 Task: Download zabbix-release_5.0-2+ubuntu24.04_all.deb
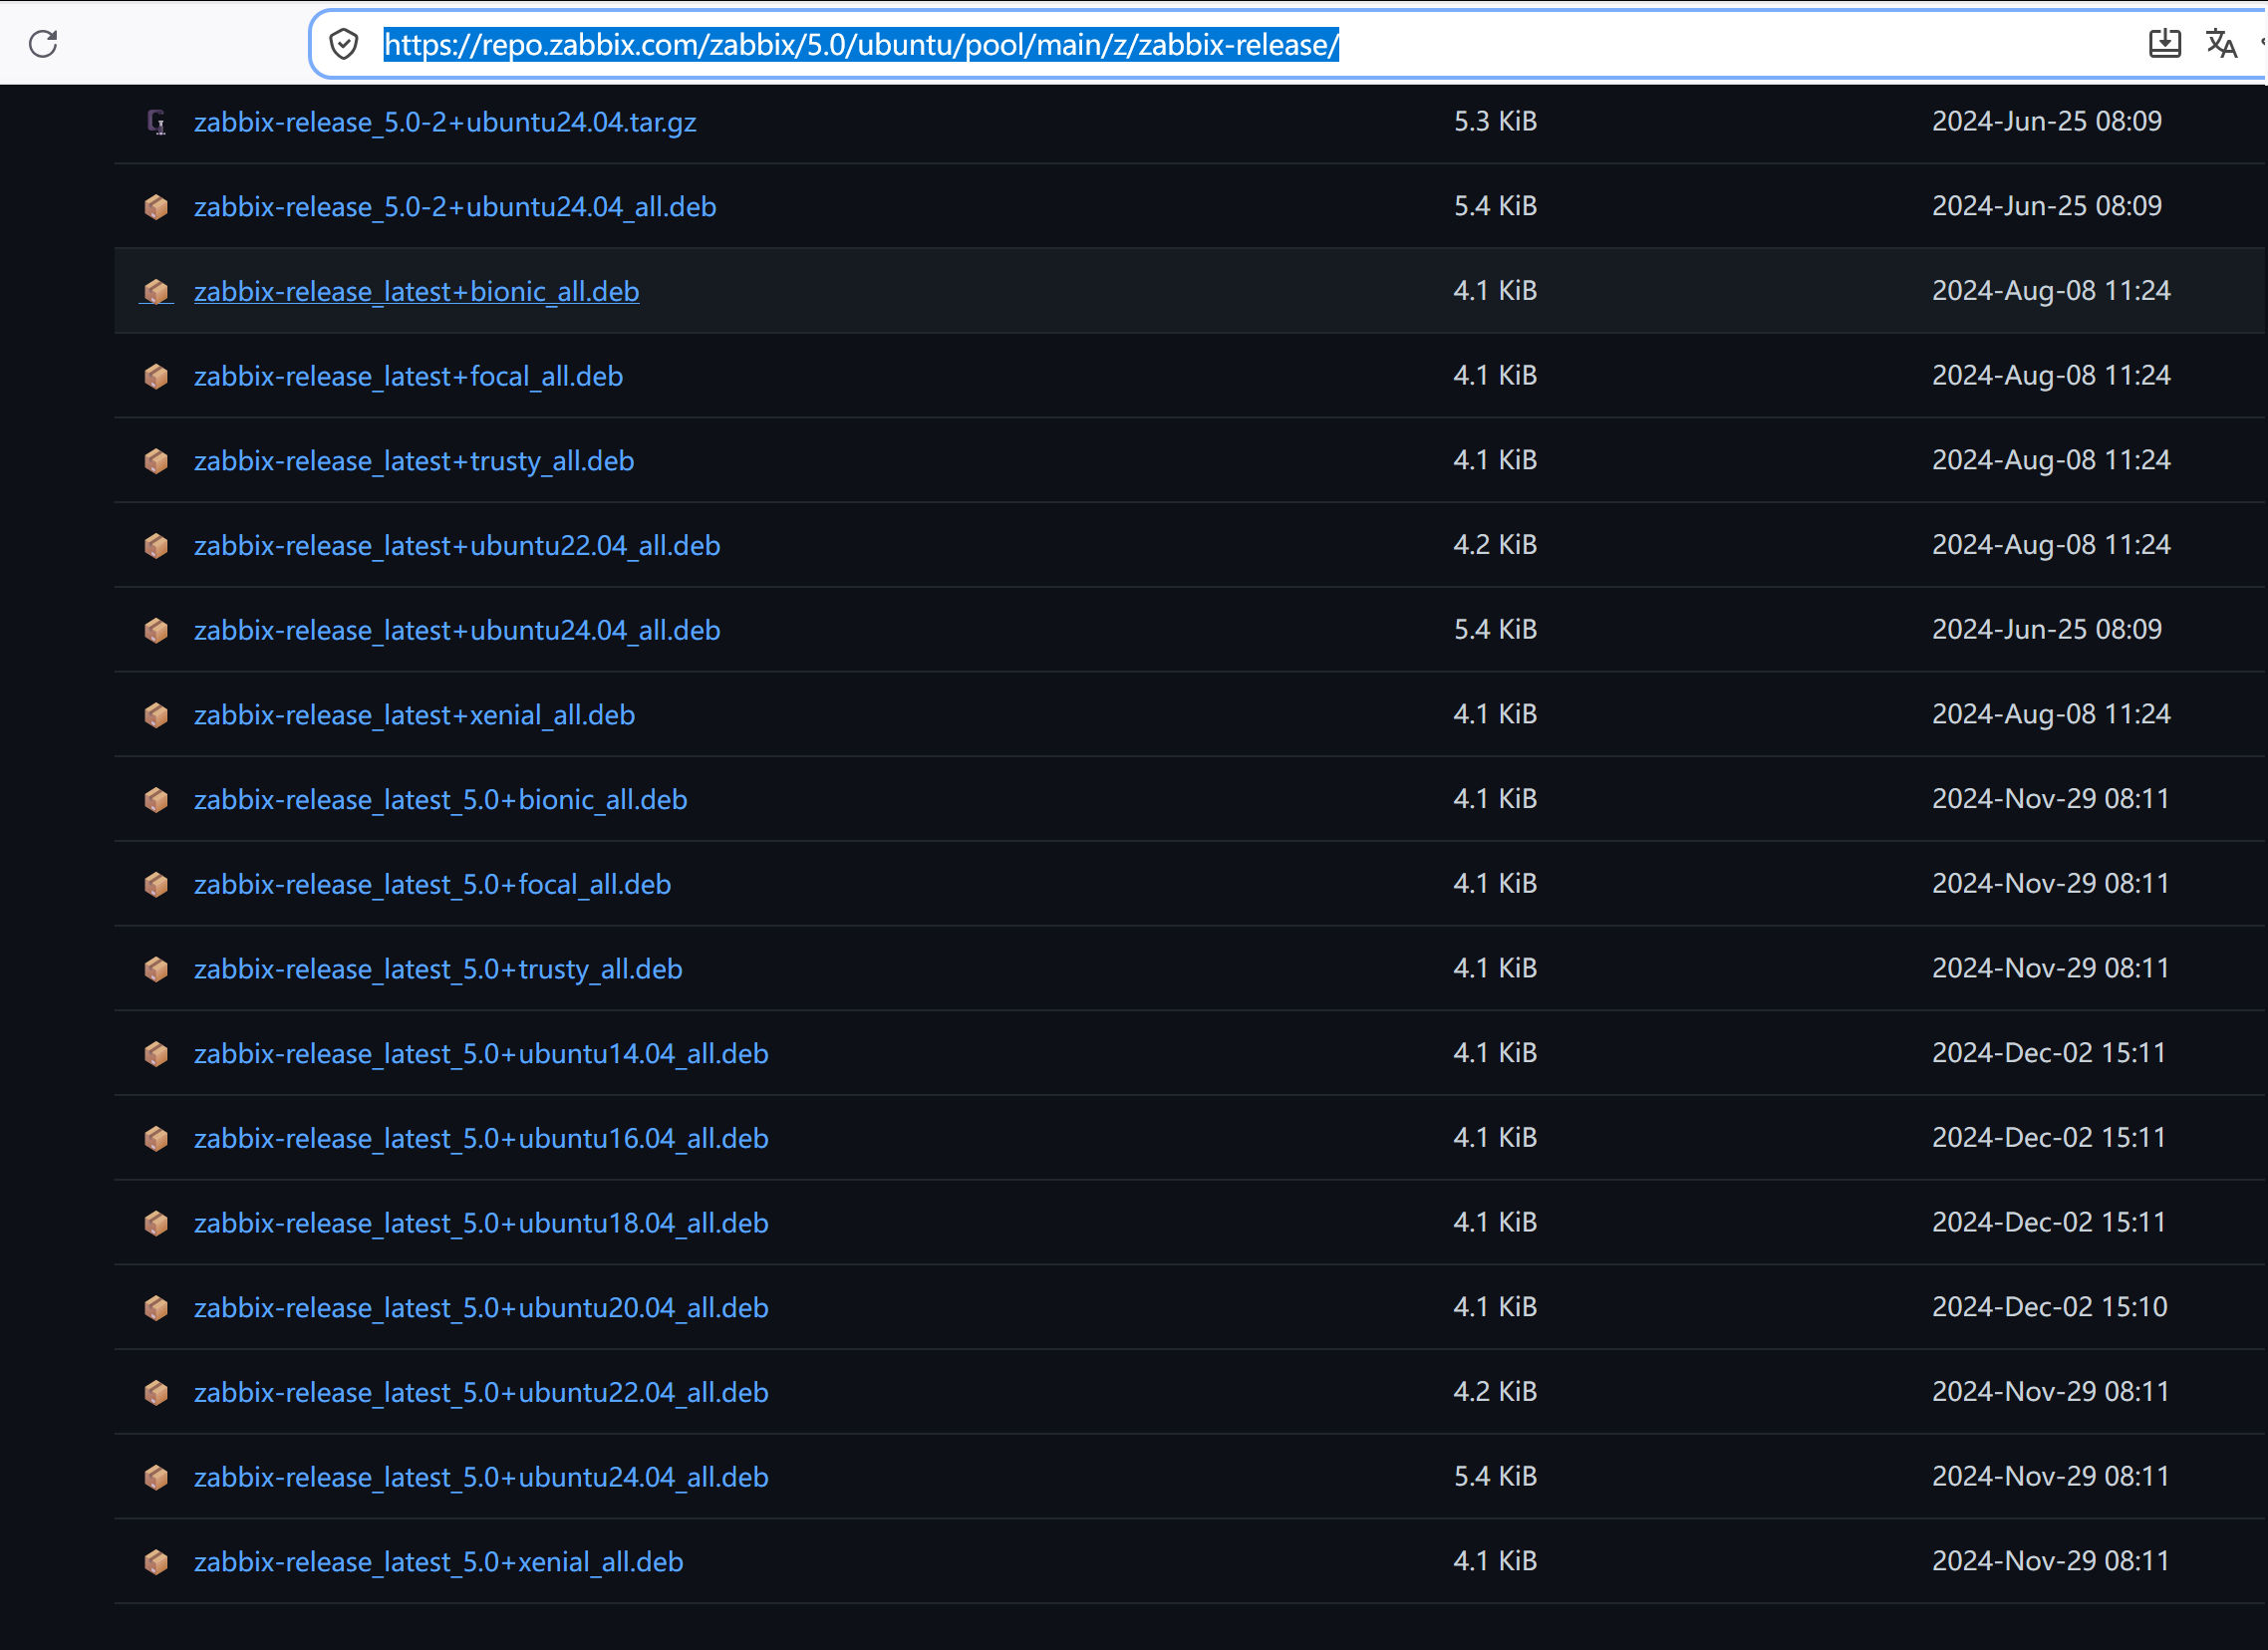click(455, 207)
